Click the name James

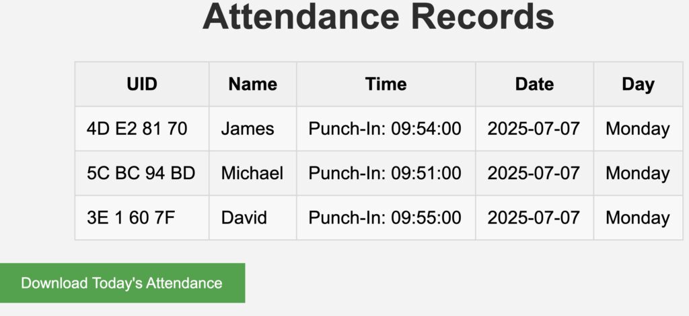click(x=248, y=129)
